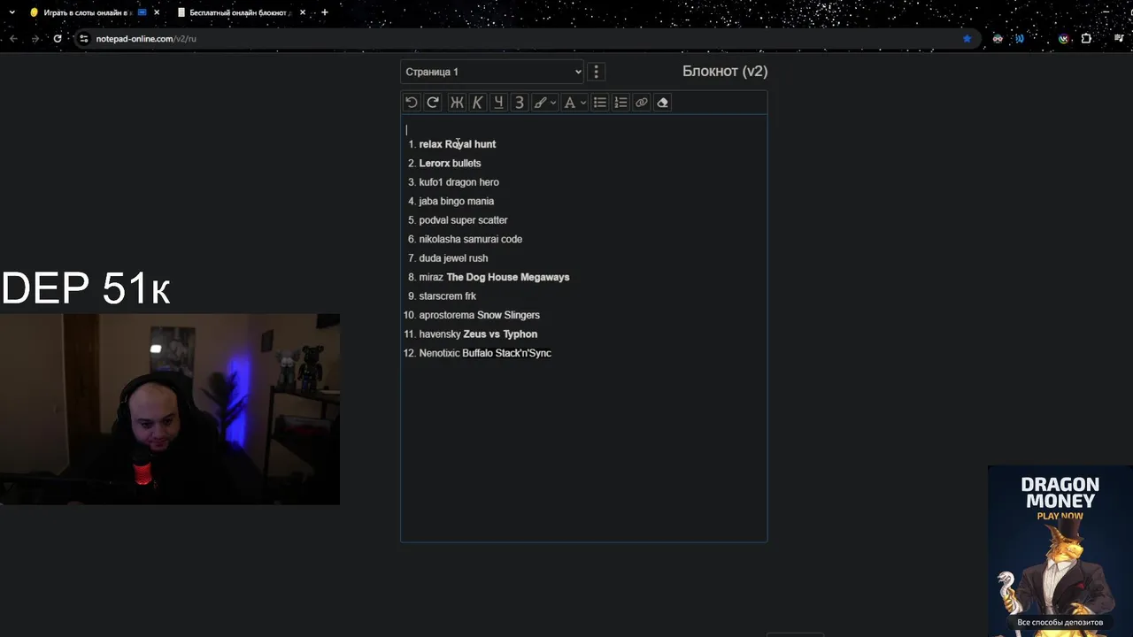This screenshot has width=1133, height=637.
Task: Click the line relax Royal hunt
Action: [457, 144]
